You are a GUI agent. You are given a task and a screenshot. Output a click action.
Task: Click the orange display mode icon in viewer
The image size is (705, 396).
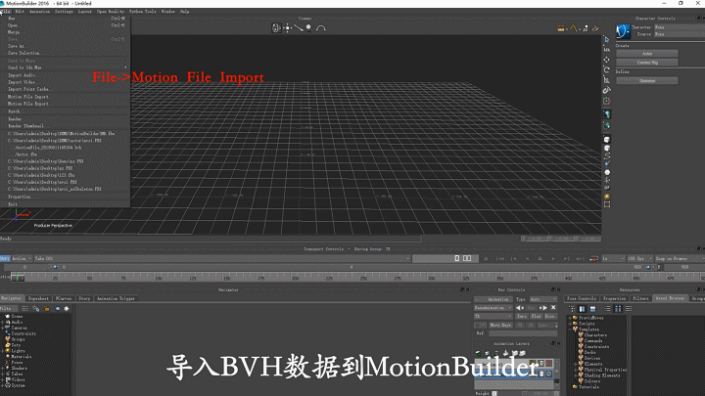tap(561, 28)
